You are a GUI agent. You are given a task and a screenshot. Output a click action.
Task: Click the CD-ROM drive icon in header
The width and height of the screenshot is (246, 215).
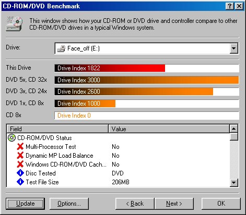tap(15, 24)
